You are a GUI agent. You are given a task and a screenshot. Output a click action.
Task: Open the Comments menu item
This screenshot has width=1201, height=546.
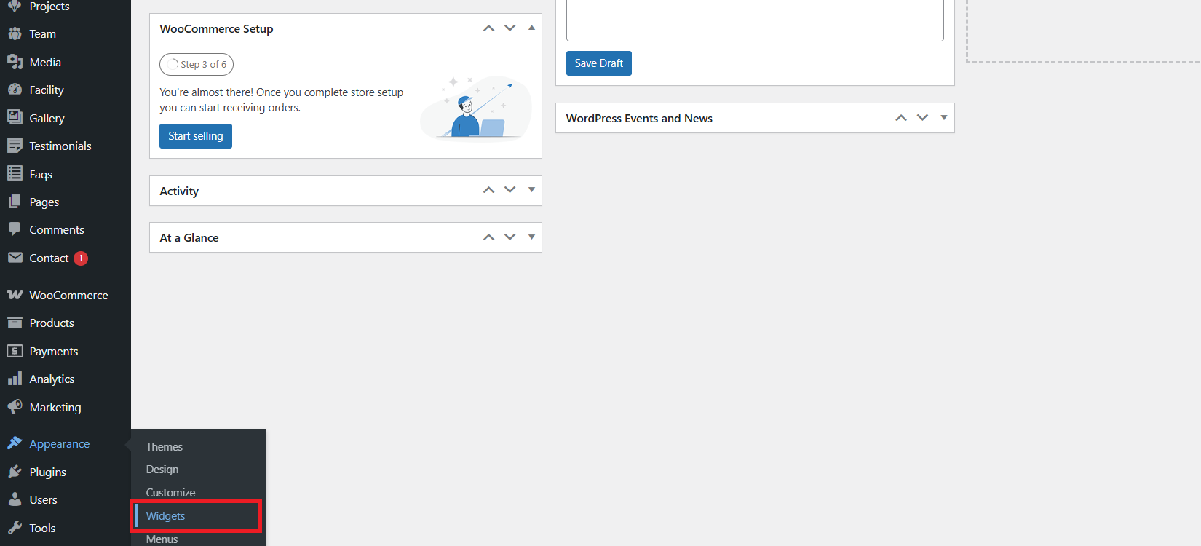tap(57, 229)
